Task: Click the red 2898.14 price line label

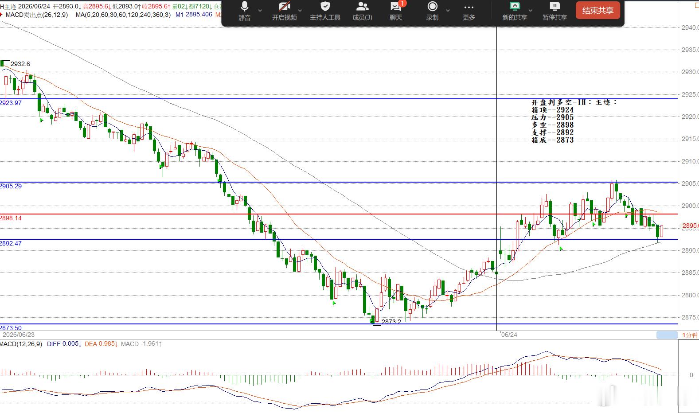Action: click(11, 218)
